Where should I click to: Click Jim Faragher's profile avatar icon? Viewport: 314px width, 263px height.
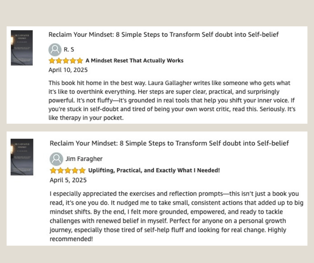pos(56,159)
